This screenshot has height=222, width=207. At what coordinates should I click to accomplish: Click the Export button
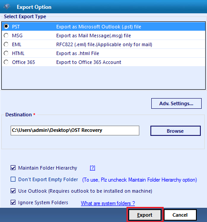pyautogui.click(x=145, y=215)
